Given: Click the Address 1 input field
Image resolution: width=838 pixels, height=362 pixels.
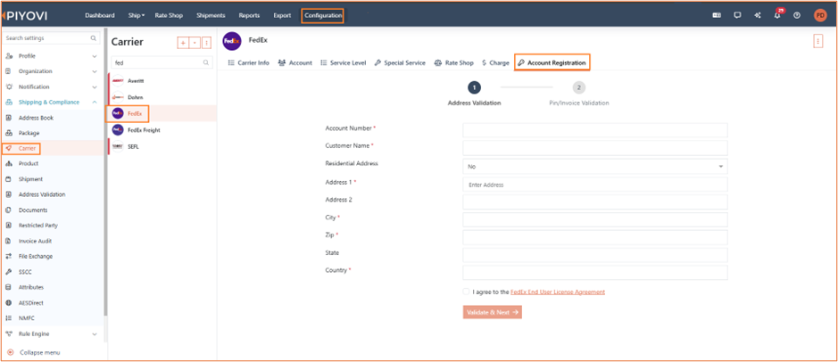Looking at the screenshot, I should [595, 185].
